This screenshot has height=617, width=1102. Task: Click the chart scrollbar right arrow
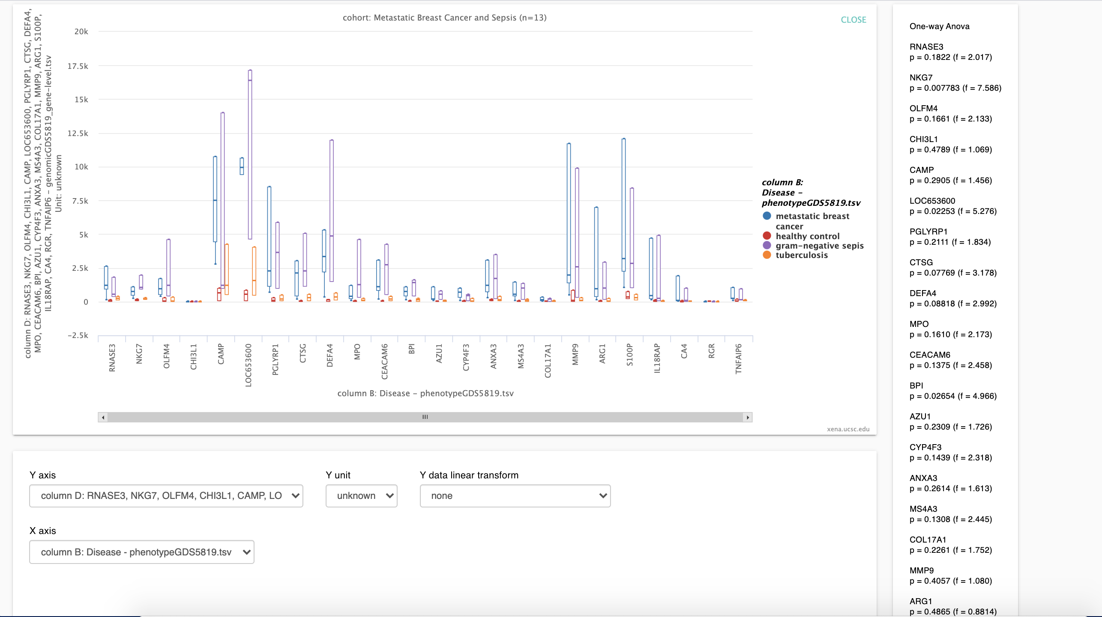click(748, 417)
